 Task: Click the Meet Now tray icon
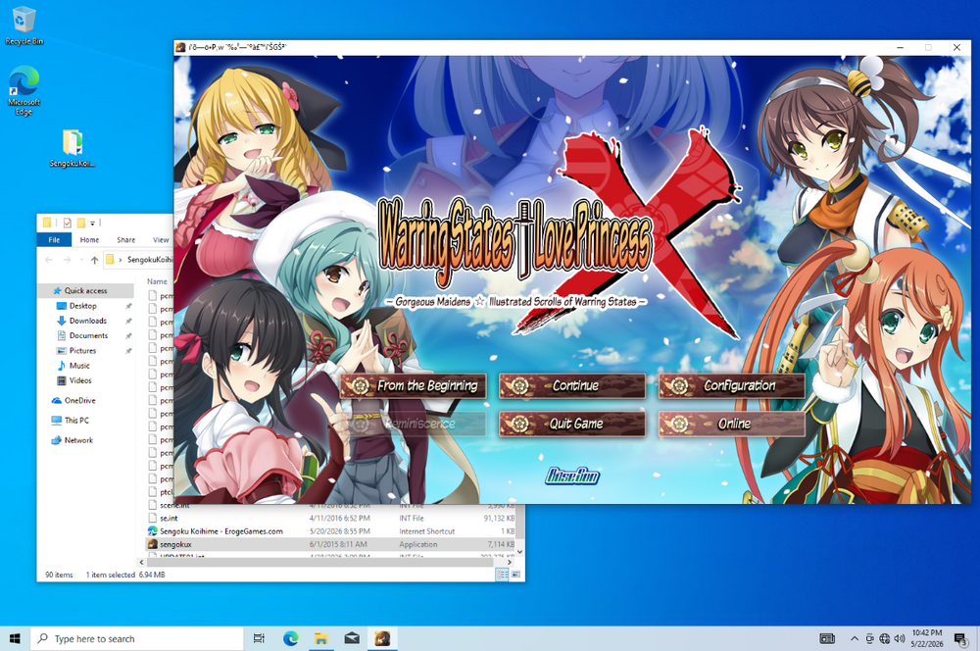pyautogui.click(x=869, y=638)
